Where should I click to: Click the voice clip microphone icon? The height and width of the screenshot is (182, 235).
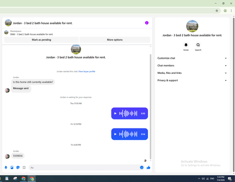(x=6, y=167)
